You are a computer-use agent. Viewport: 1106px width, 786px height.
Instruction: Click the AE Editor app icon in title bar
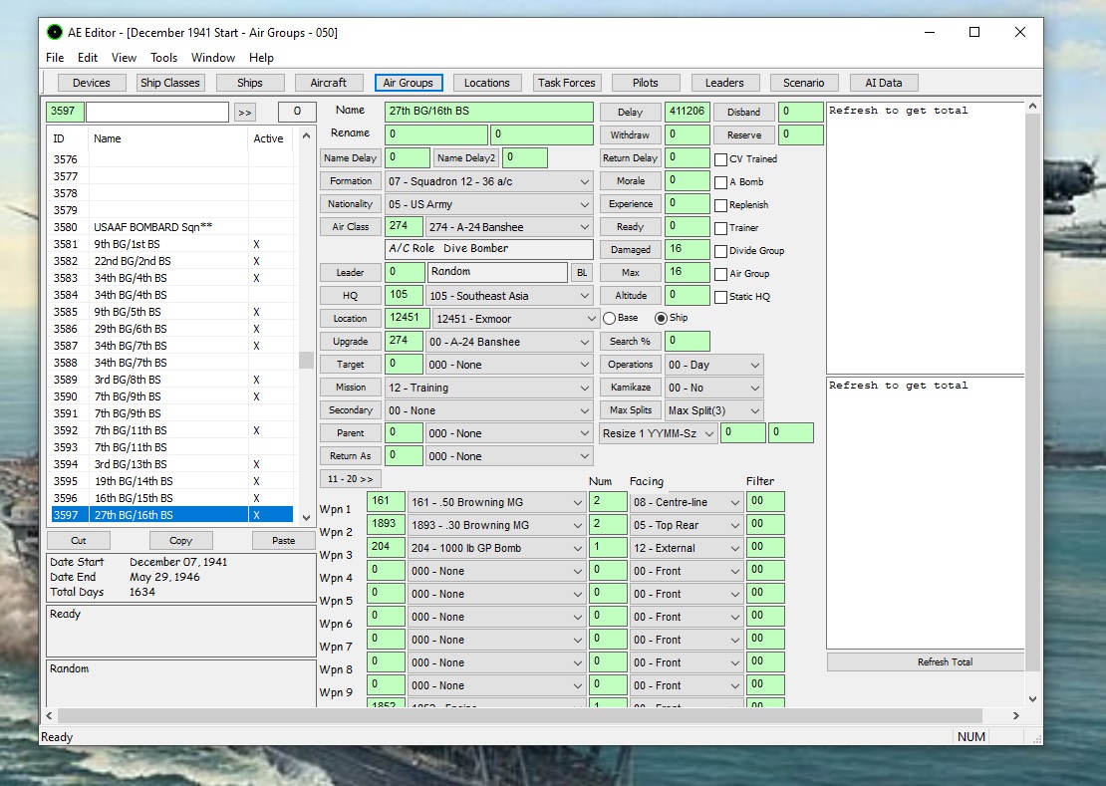coord(55,33)
